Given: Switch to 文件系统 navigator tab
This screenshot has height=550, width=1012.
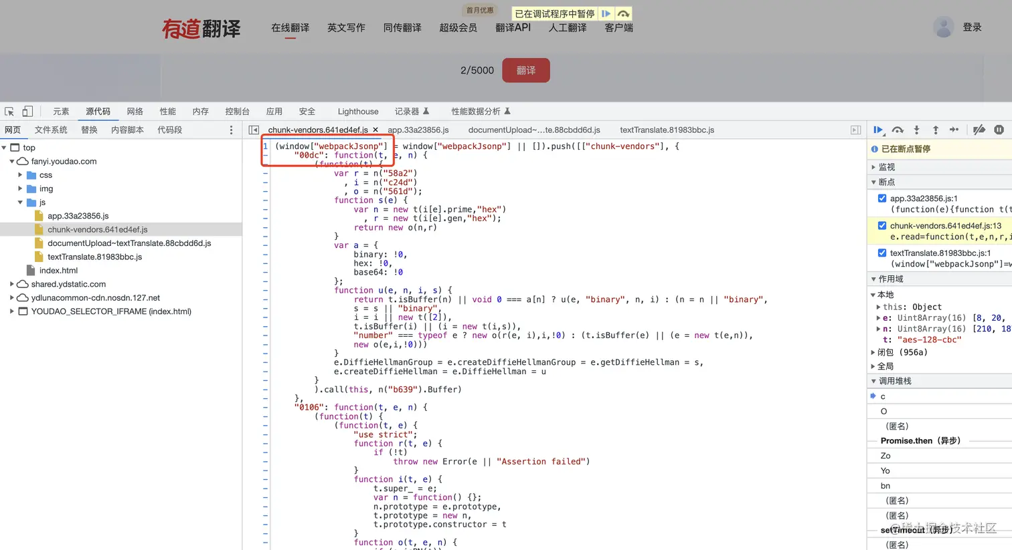Looking at the screenshot, I should tap(51, 130).
